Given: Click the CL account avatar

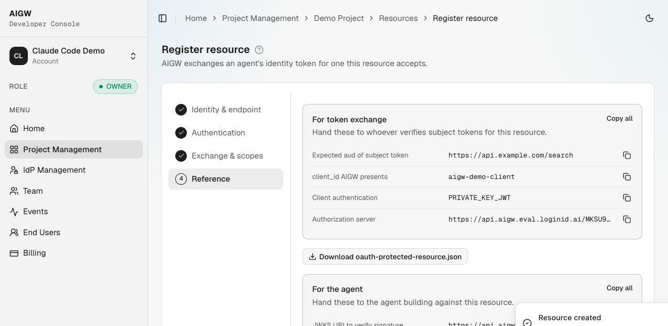Looking at the screenshot, I should pyautogui.click(x=18, y=56).
